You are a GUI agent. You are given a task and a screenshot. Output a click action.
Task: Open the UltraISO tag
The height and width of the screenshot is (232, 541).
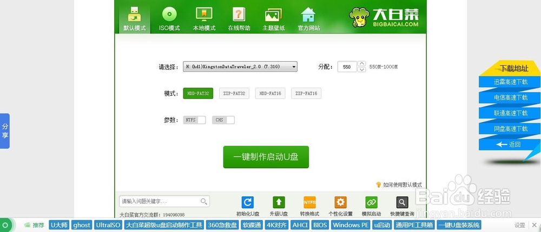tap(108, 226)
